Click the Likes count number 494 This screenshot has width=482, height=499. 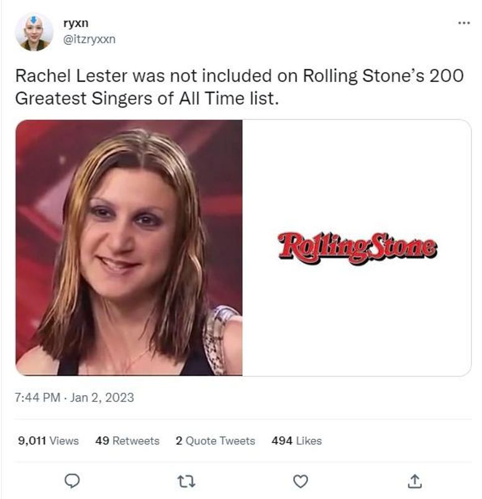282,441
